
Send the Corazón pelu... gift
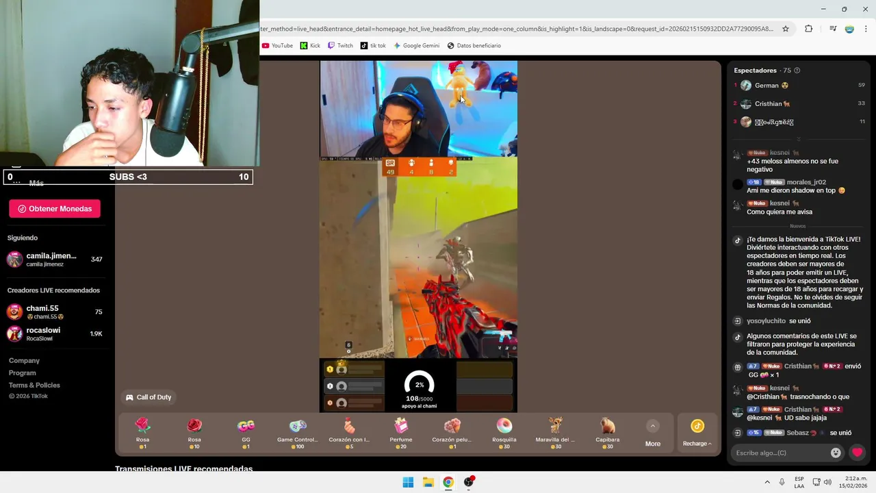coord(452,433)
